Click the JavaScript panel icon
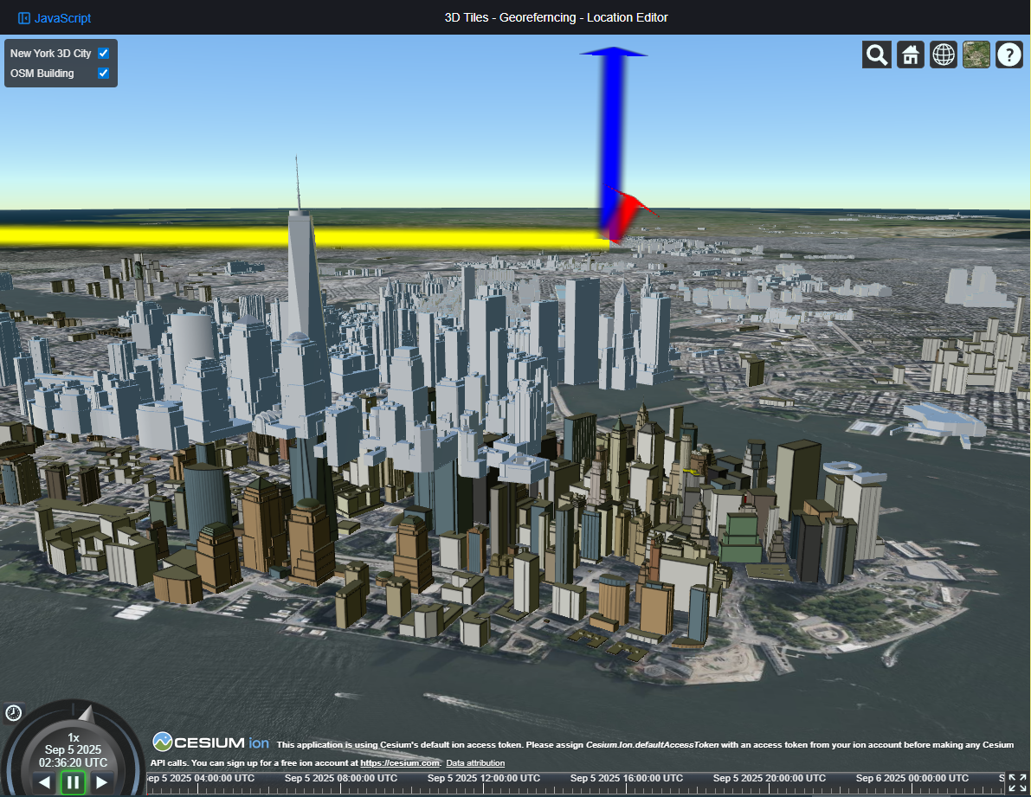Viewport: 1031px width, 797px height. (x=23, y=18)
